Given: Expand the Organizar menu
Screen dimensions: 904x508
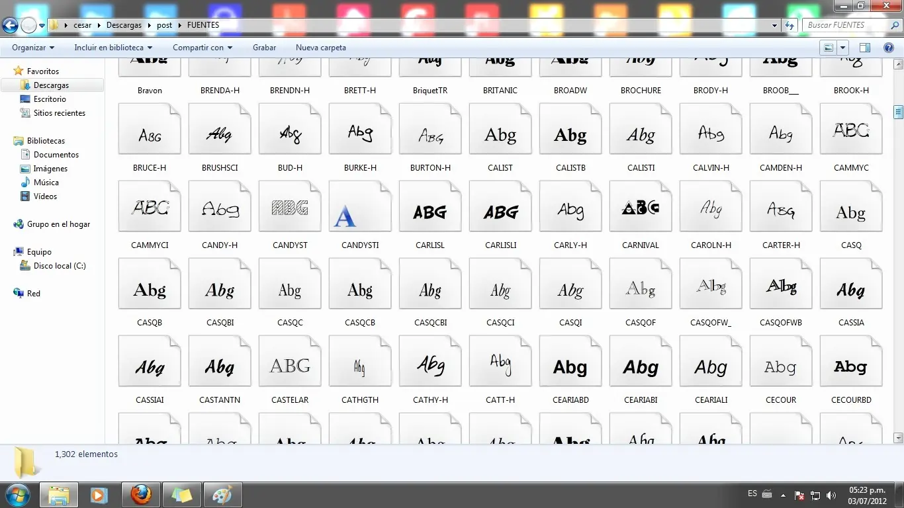Looking at the screenshot, I should tap(33, 48).
